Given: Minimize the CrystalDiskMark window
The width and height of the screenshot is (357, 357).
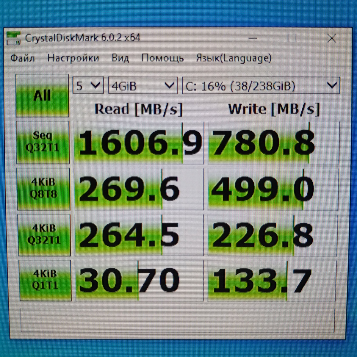Looking at the screenshot, I should (x=253, y=38).
